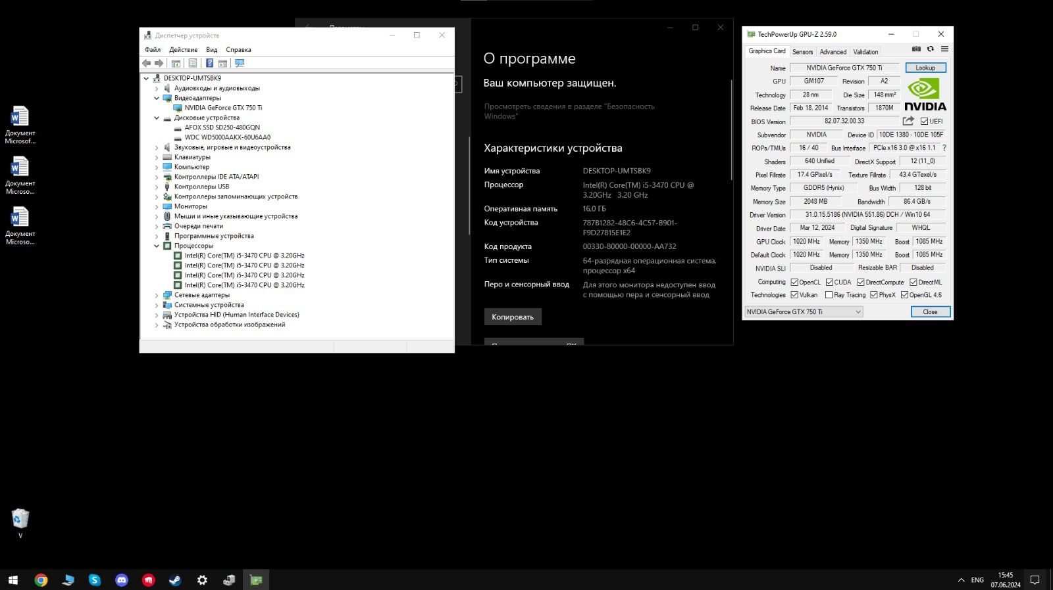Click the ENG language indicator in tray
The width and height of the screenshot is (1053, 590).
[x=977, y=580]
